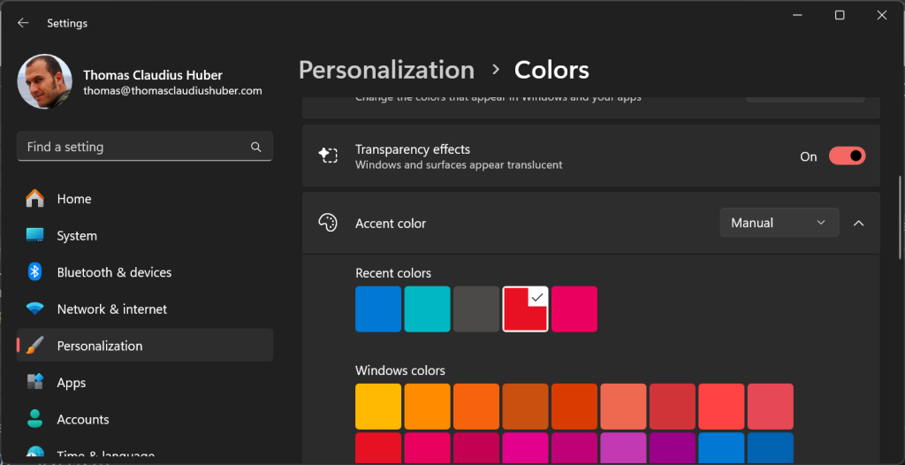
Task: Click the search magnifier icon
Action: [x=256, y=147]
